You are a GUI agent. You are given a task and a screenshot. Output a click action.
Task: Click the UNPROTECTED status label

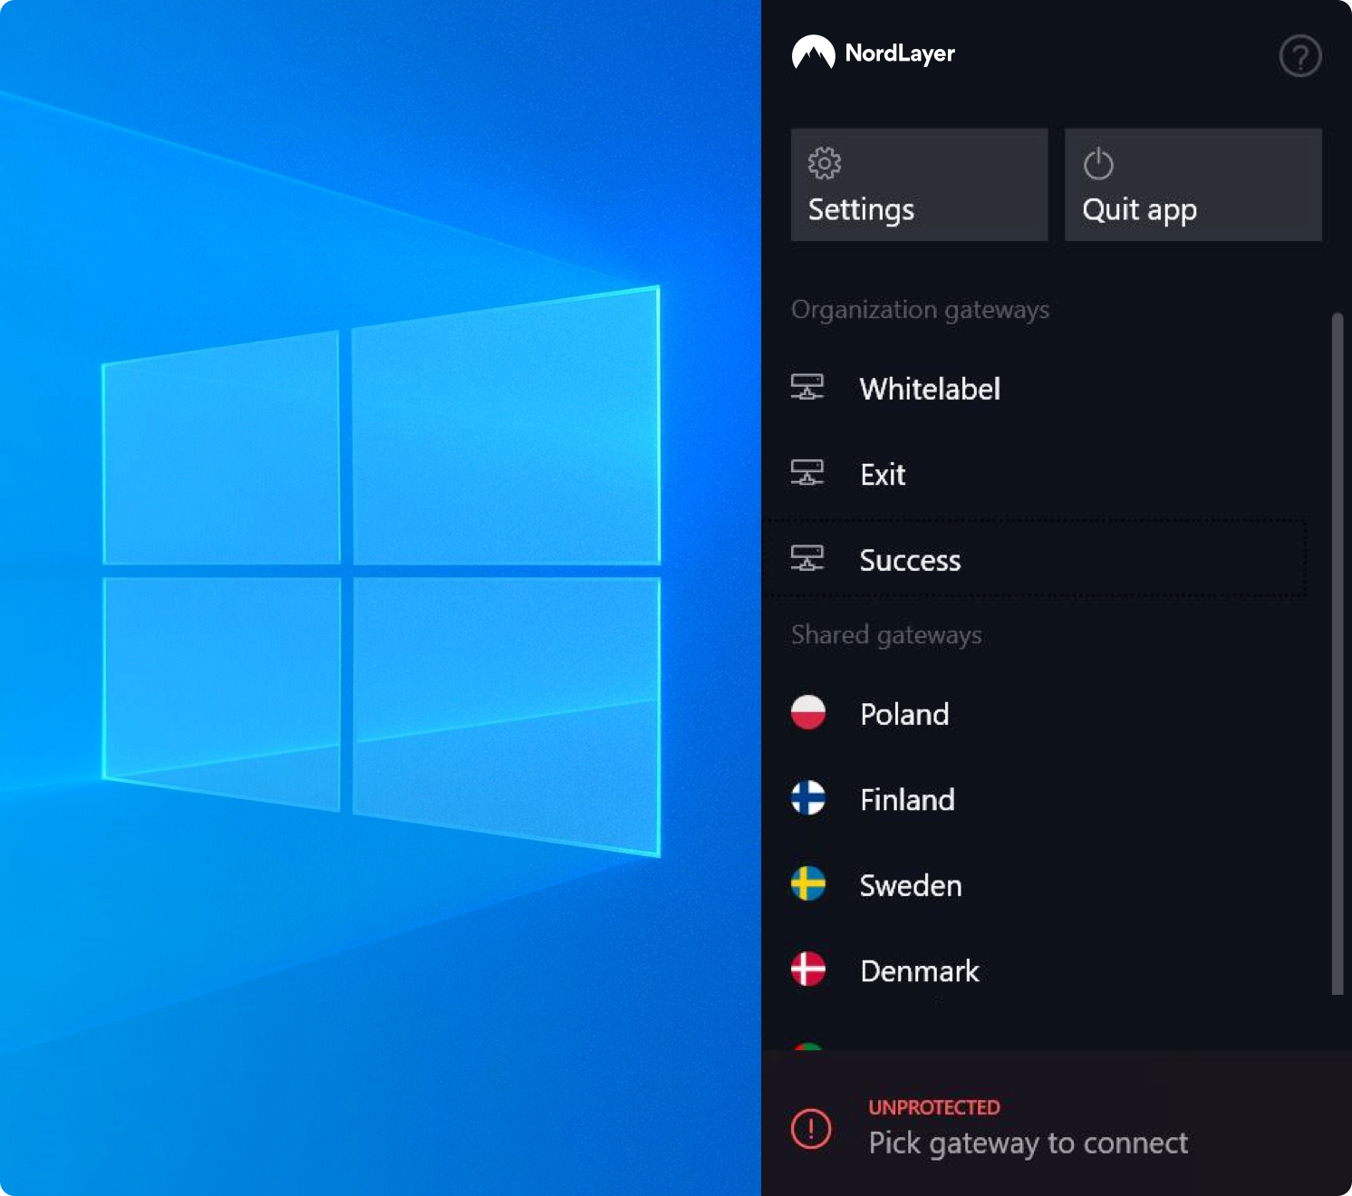934,1107
